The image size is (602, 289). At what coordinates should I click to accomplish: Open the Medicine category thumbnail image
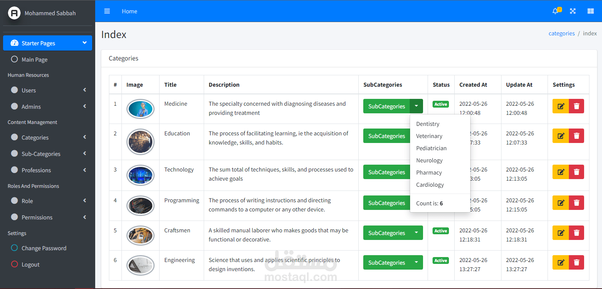click(x=141, y=109)
